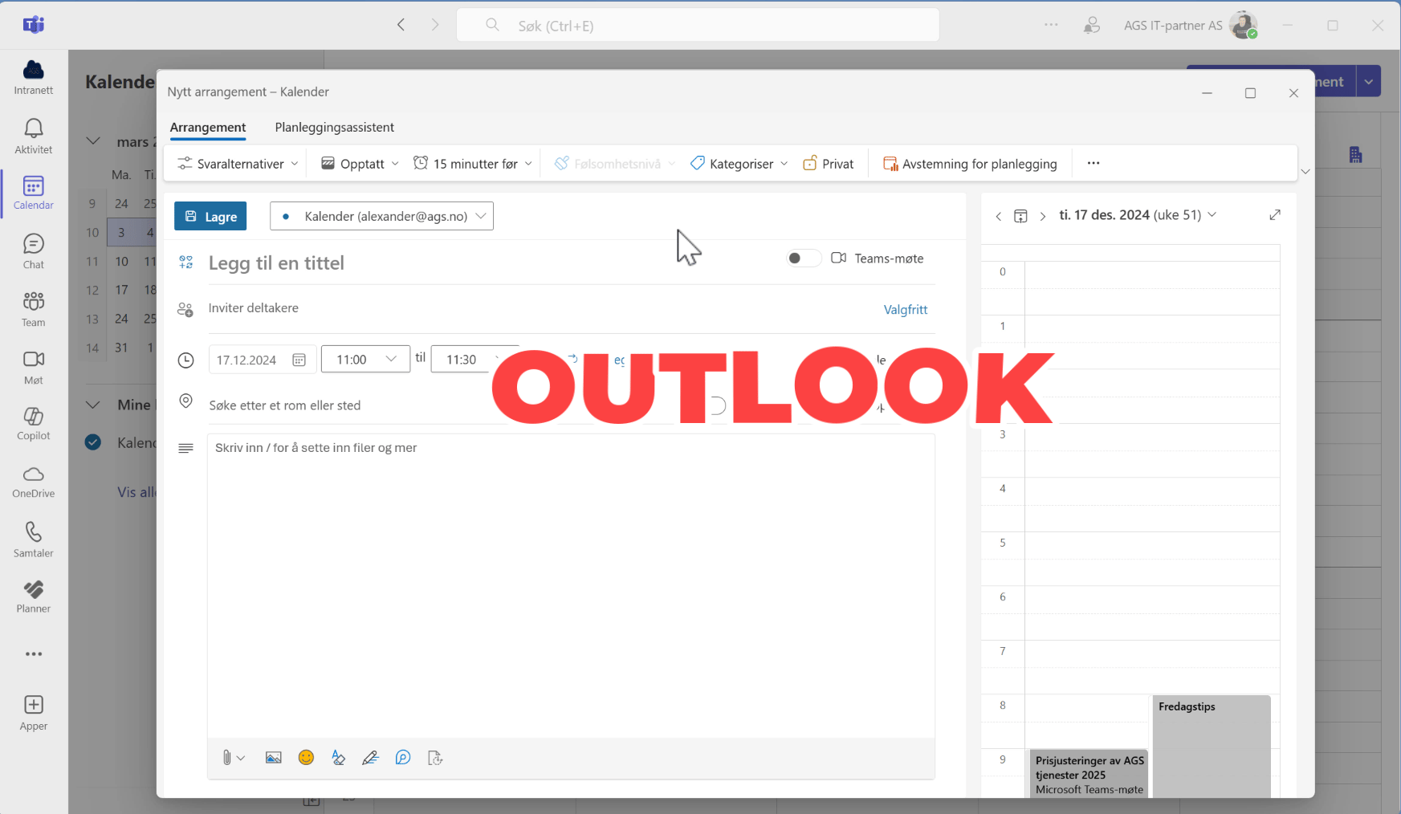Open the drawing pen tool in the editor
Image resolution: width=1401 pixels, height=814 pixels.
[370, 758]
